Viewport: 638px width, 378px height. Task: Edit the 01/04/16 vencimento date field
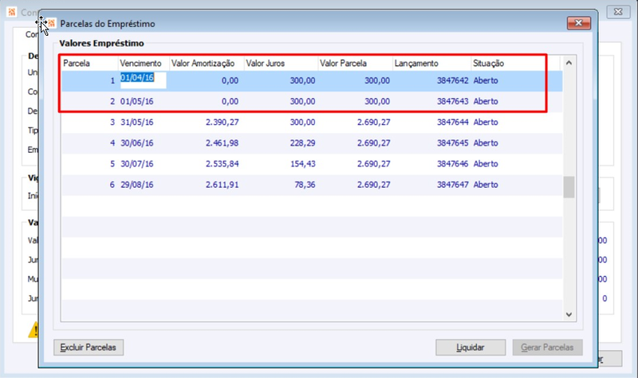tap(143, 80)
